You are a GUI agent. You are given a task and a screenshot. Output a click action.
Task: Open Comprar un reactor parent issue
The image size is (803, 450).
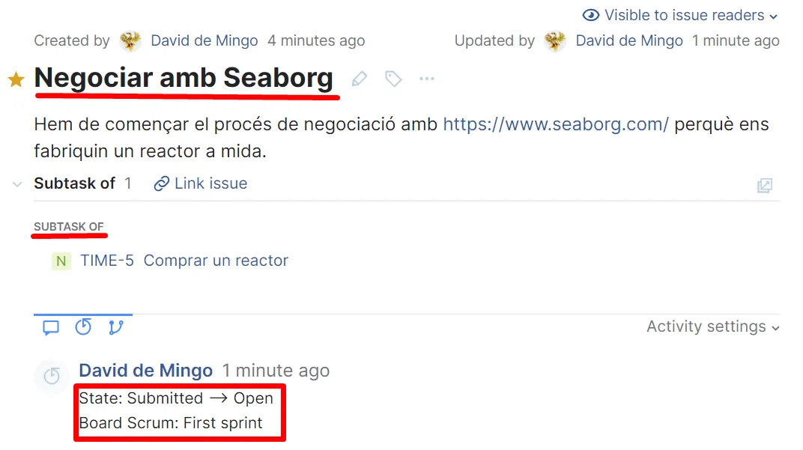point(216,261)
